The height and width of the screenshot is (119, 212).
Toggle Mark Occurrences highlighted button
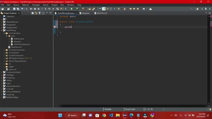(104, 9)
